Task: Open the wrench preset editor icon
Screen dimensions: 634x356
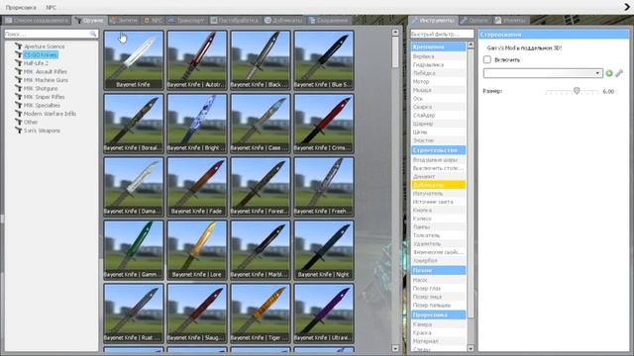Action: (619, 73)
